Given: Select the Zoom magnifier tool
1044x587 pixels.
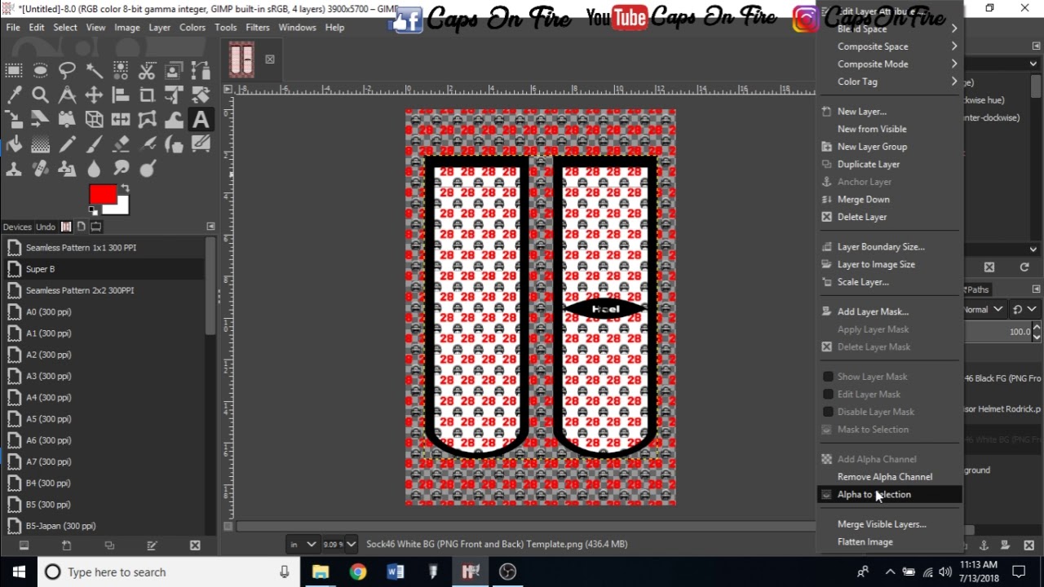Looking at the screenshot, I should click(x=40, y=95).
